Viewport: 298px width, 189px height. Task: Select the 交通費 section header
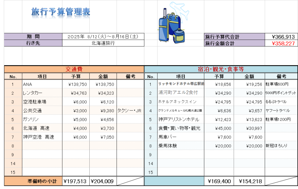click(x=74, y=69)
